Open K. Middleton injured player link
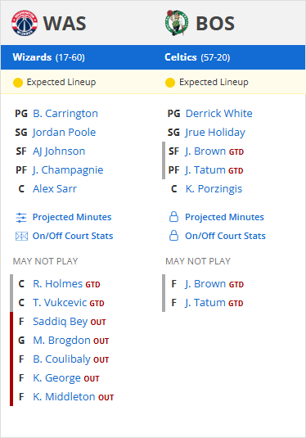Image resolution: width=306 pixels, height=438 pixels. click(x=64, y=397)
